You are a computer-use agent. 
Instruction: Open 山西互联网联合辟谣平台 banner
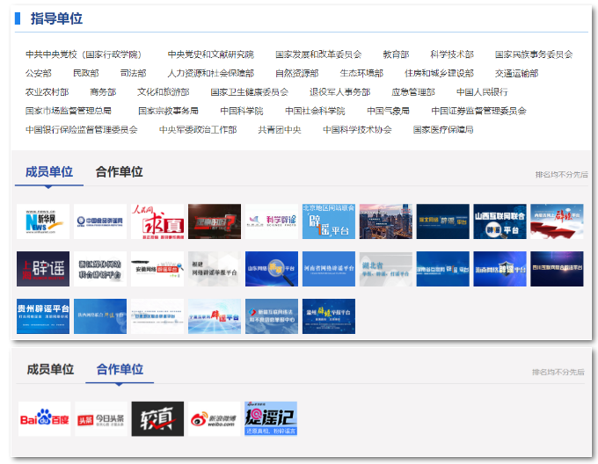[x=500, y=221]
